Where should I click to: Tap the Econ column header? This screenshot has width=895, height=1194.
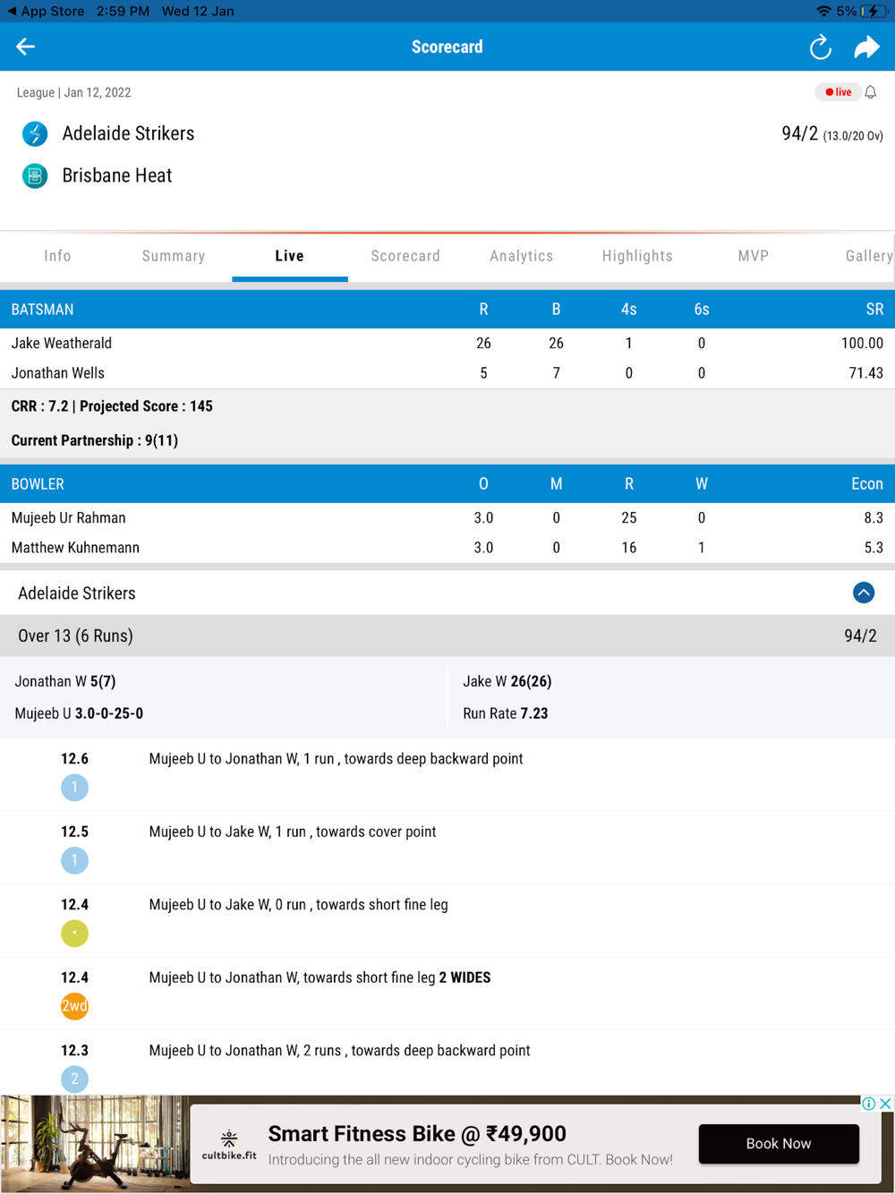(867, 484)
